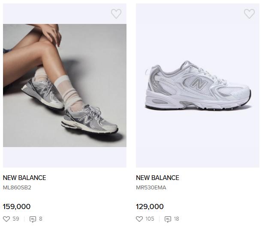
Task: Click the silver N logo on the white sneaker
Action: pos(196,84)
